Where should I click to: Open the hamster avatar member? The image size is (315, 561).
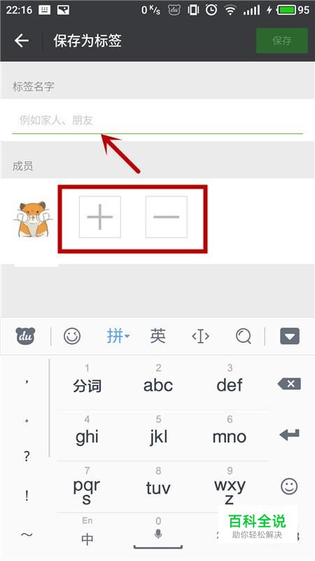pyautogui.click(x=33, y=219)
